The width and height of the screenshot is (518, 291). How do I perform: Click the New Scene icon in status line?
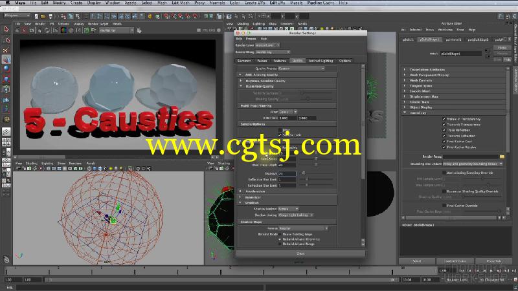(x=36, y=16)
